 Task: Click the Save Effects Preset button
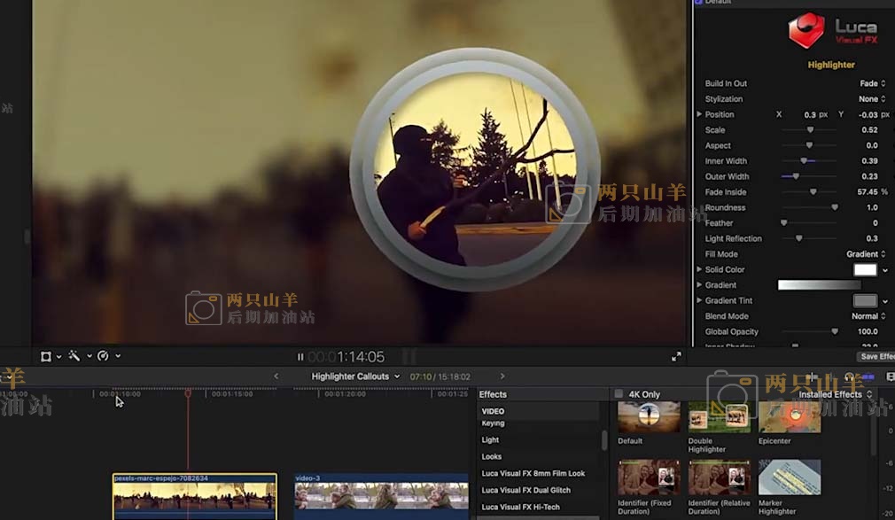(x=876, y=356)
